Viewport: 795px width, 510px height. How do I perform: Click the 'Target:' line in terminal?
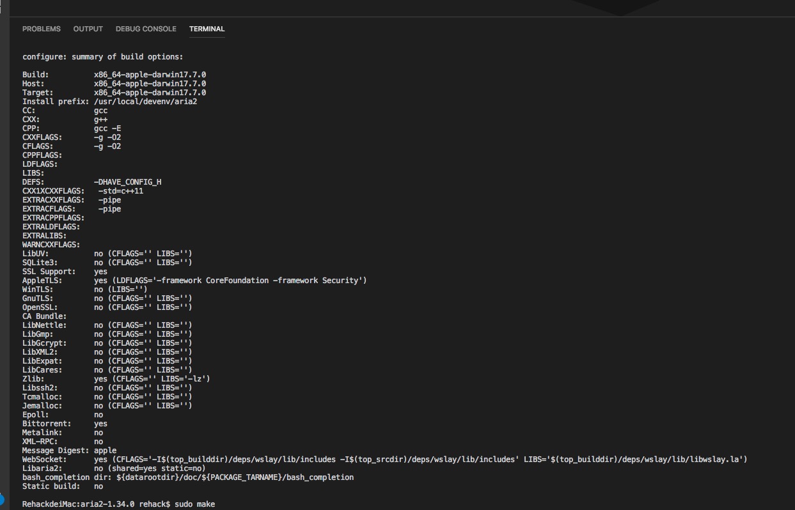[x=114, y=93]
